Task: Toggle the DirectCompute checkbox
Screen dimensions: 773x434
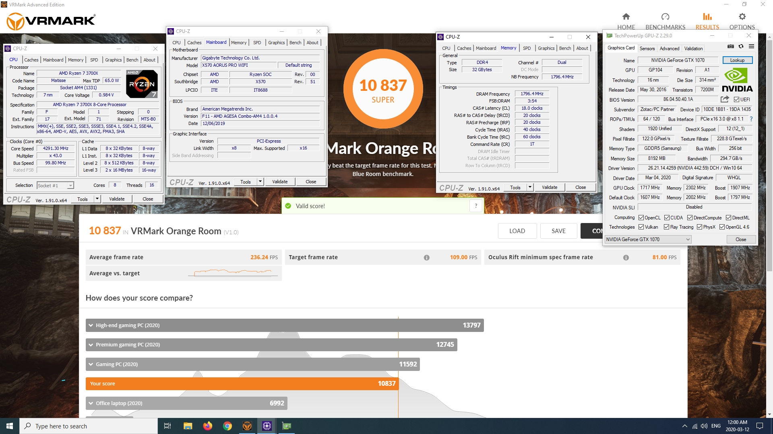Action: click(690, 218)
